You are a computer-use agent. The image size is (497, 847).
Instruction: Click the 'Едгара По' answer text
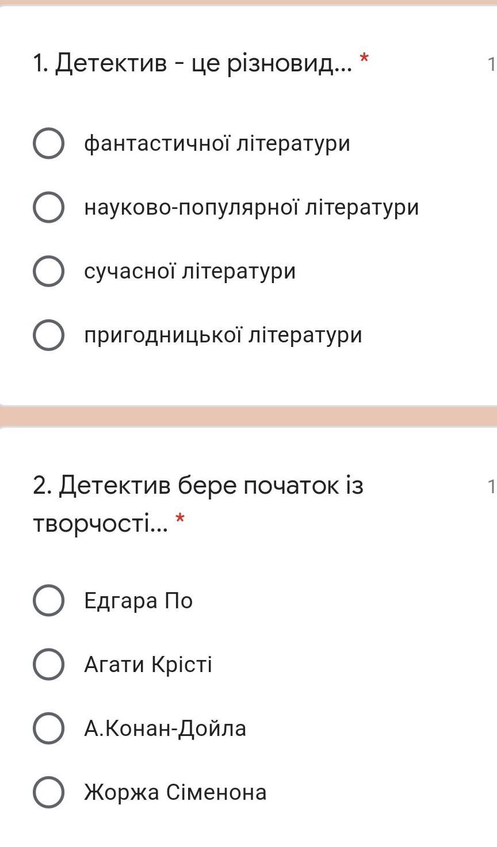(x=138, y=601)
